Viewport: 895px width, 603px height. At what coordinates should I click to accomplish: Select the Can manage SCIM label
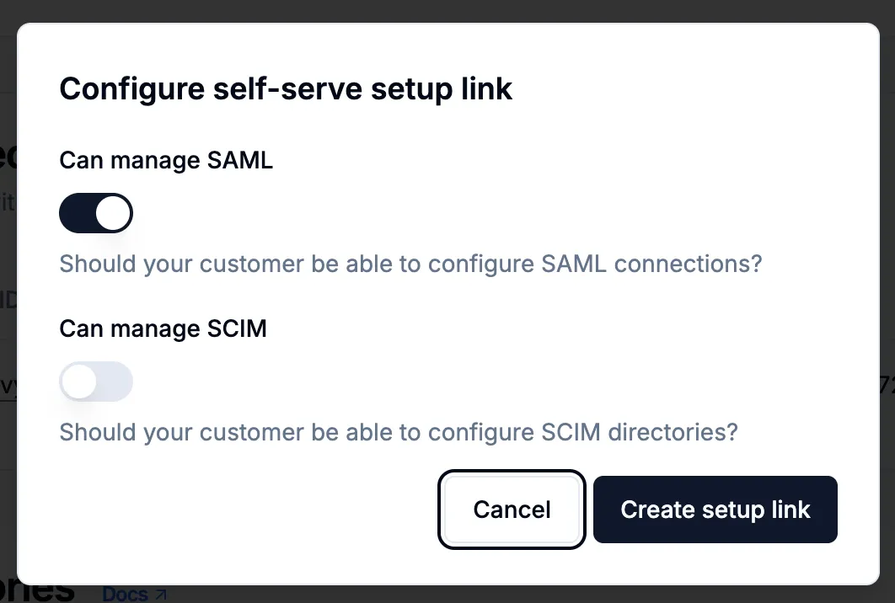tap(163, 328)
